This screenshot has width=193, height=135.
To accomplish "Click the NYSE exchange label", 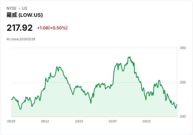I will tap(12, 8).
